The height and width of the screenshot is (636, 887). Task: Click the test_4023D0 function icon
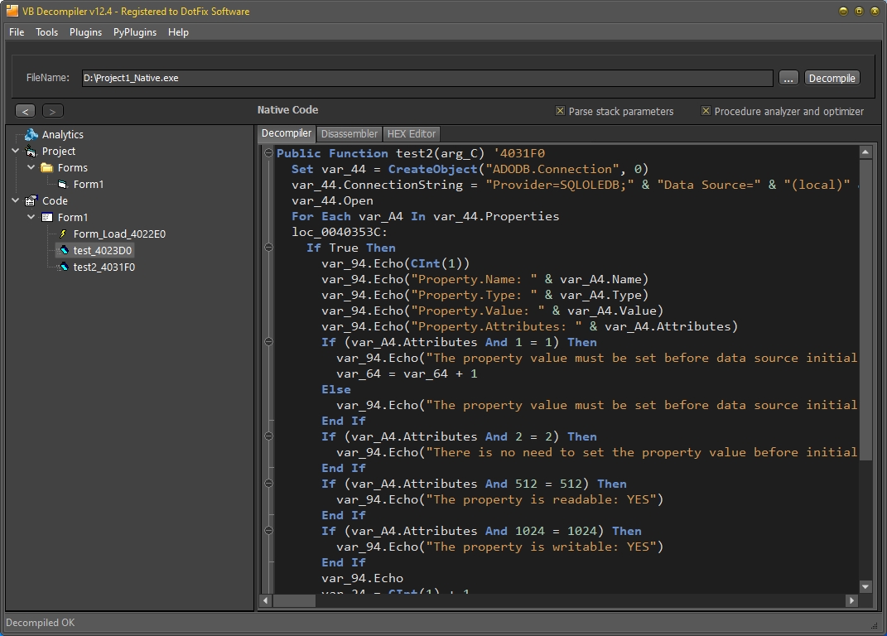pos(64,250)
